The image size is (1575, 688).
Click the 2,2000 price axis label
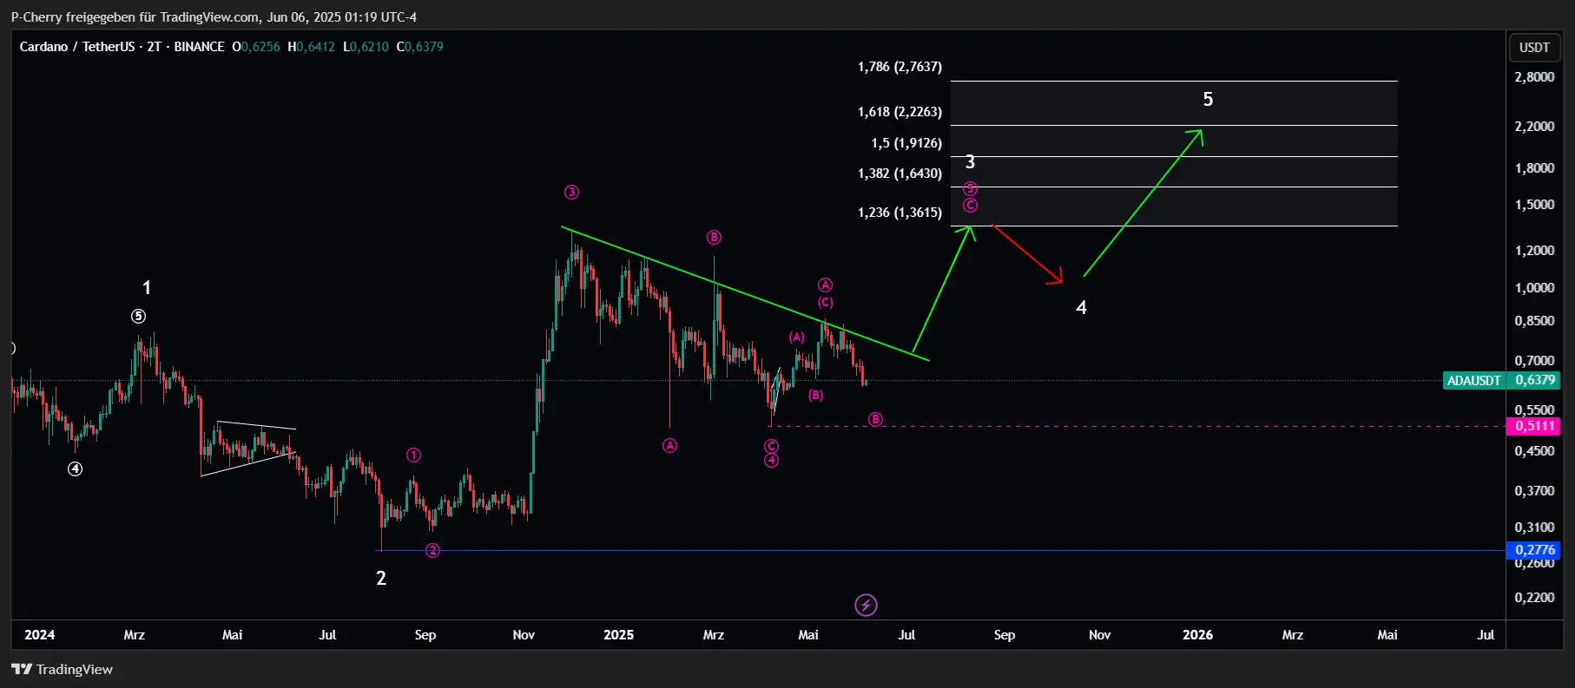point(1534,127)
